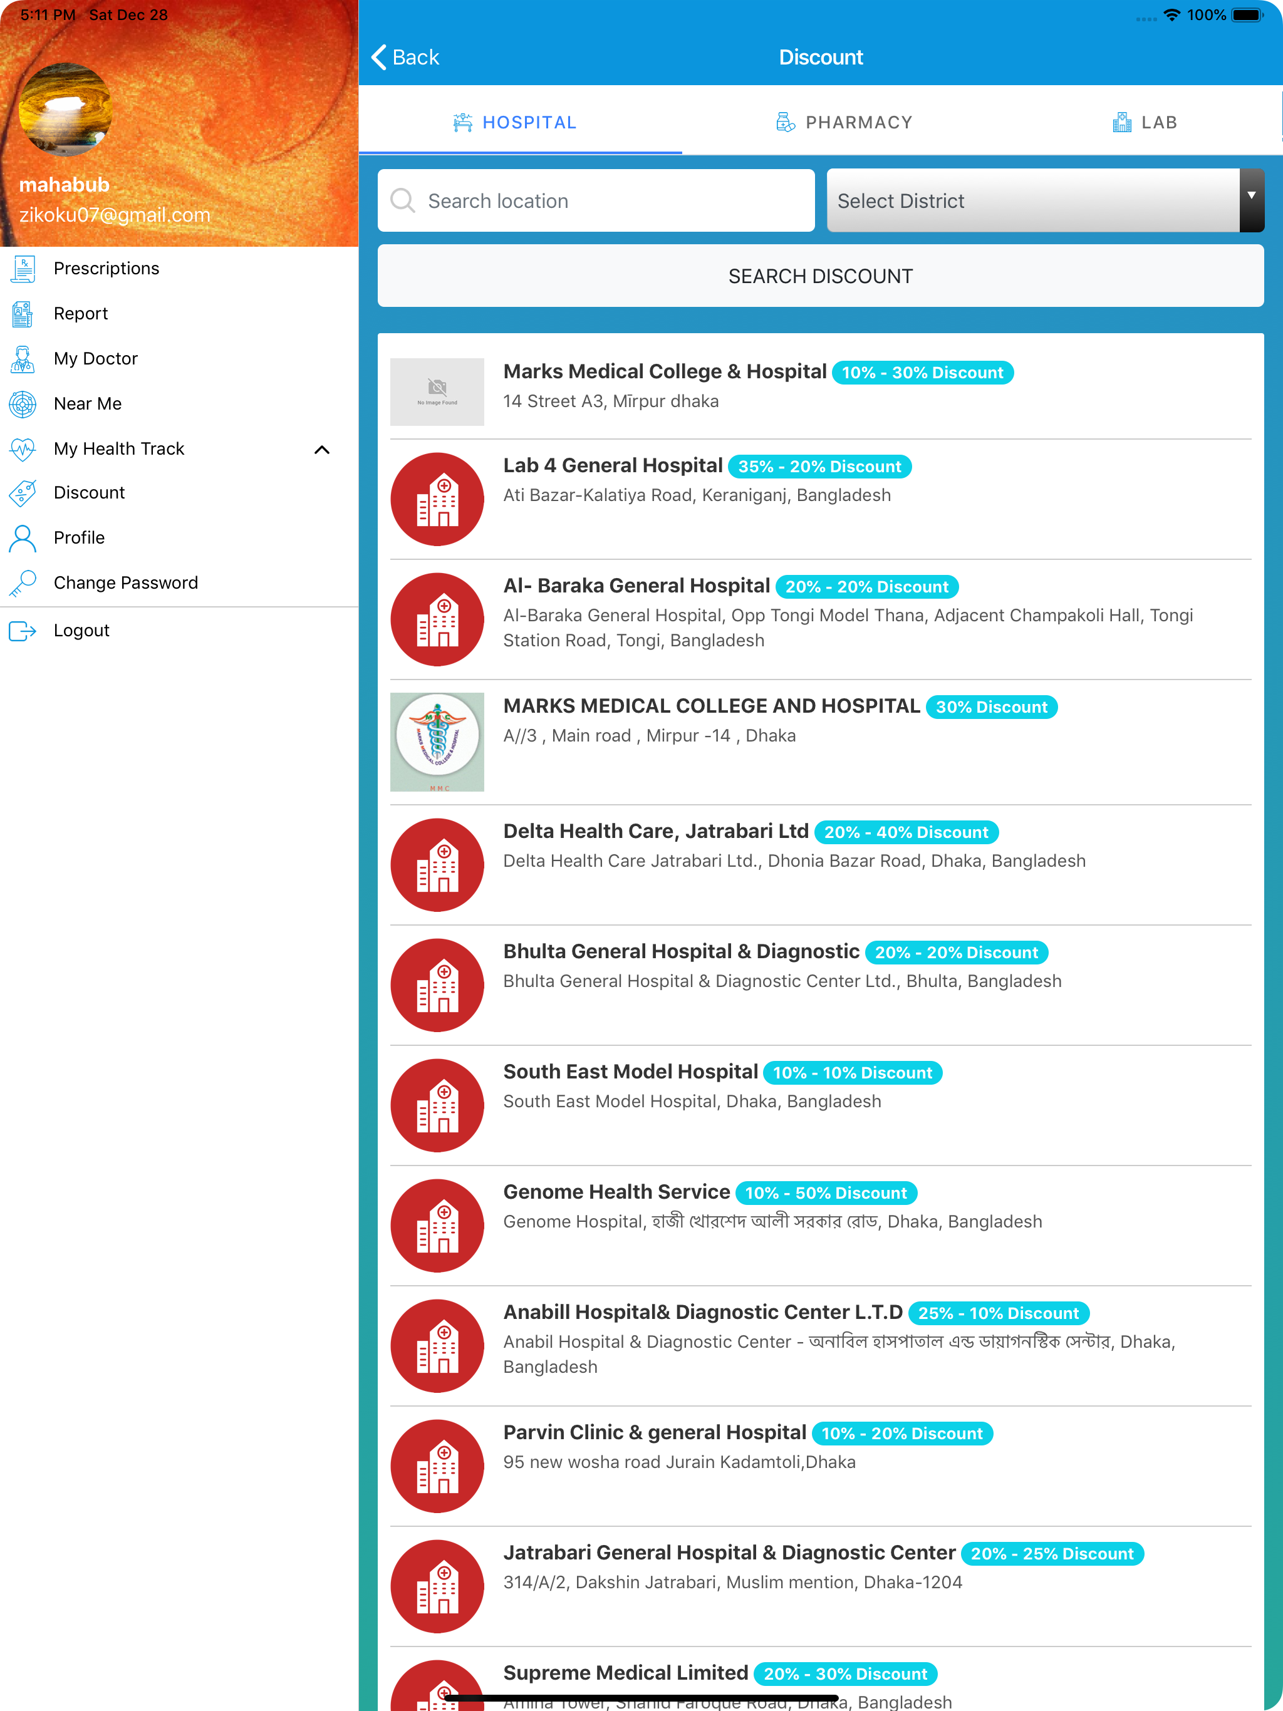The height and width of the screenshot is (1711, 1283).
Task: Open Lab 4 General Hospital listing
Action: (821, 499)
